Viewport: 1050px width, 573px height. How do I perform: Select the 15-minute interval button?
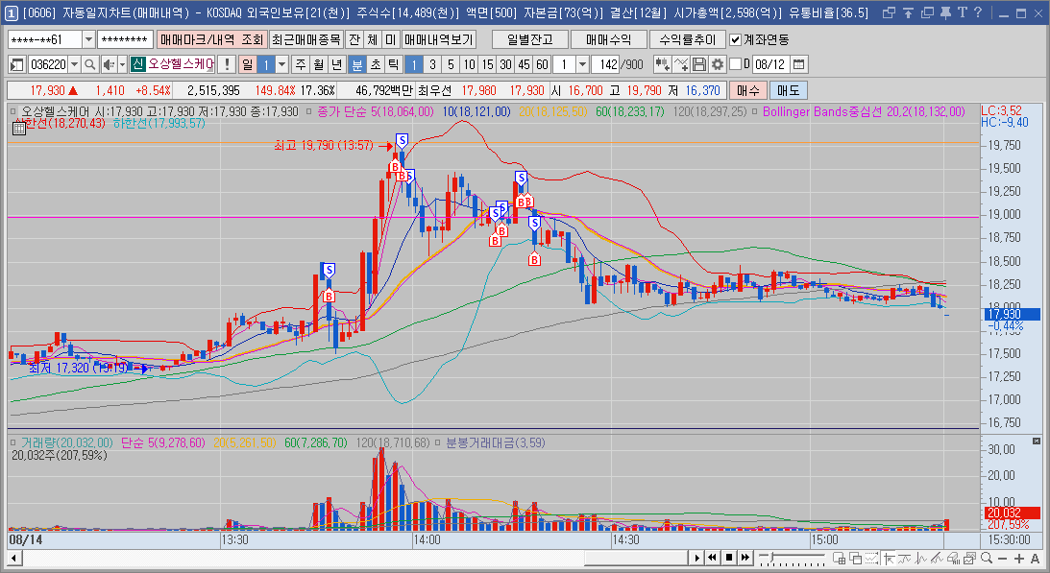pyautogui.click(x=487, y=64)
